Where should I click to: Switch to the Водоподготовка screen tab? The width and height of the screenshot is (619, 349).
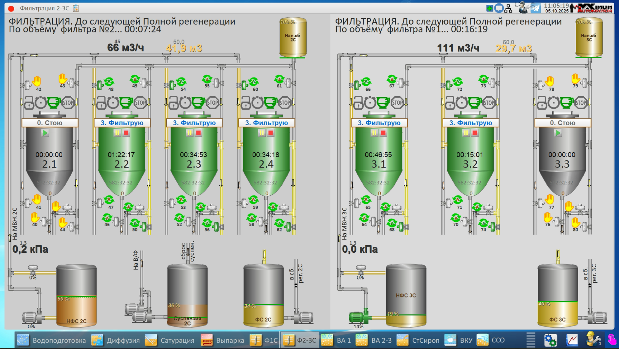pos(51,340)
